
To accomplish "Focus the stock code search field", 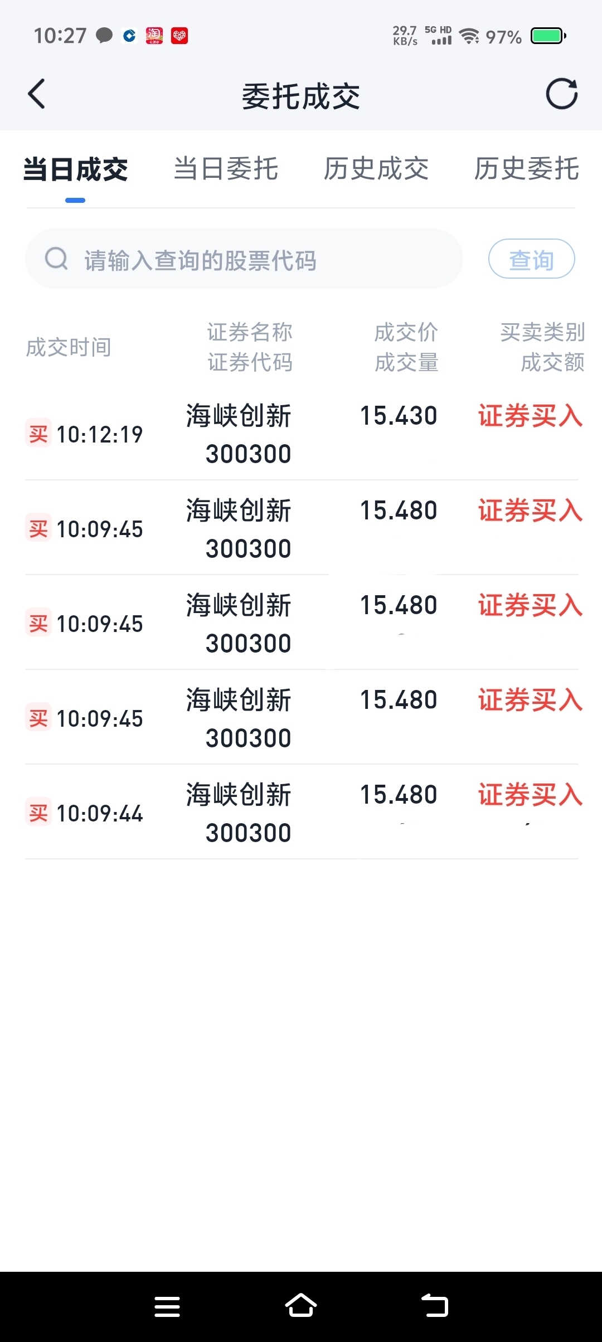I will 244,259.
